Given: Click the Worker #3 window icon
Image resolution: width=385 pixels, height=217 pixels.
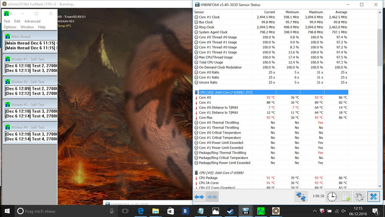Looking at the screenshot, I should tap(8, 105).
